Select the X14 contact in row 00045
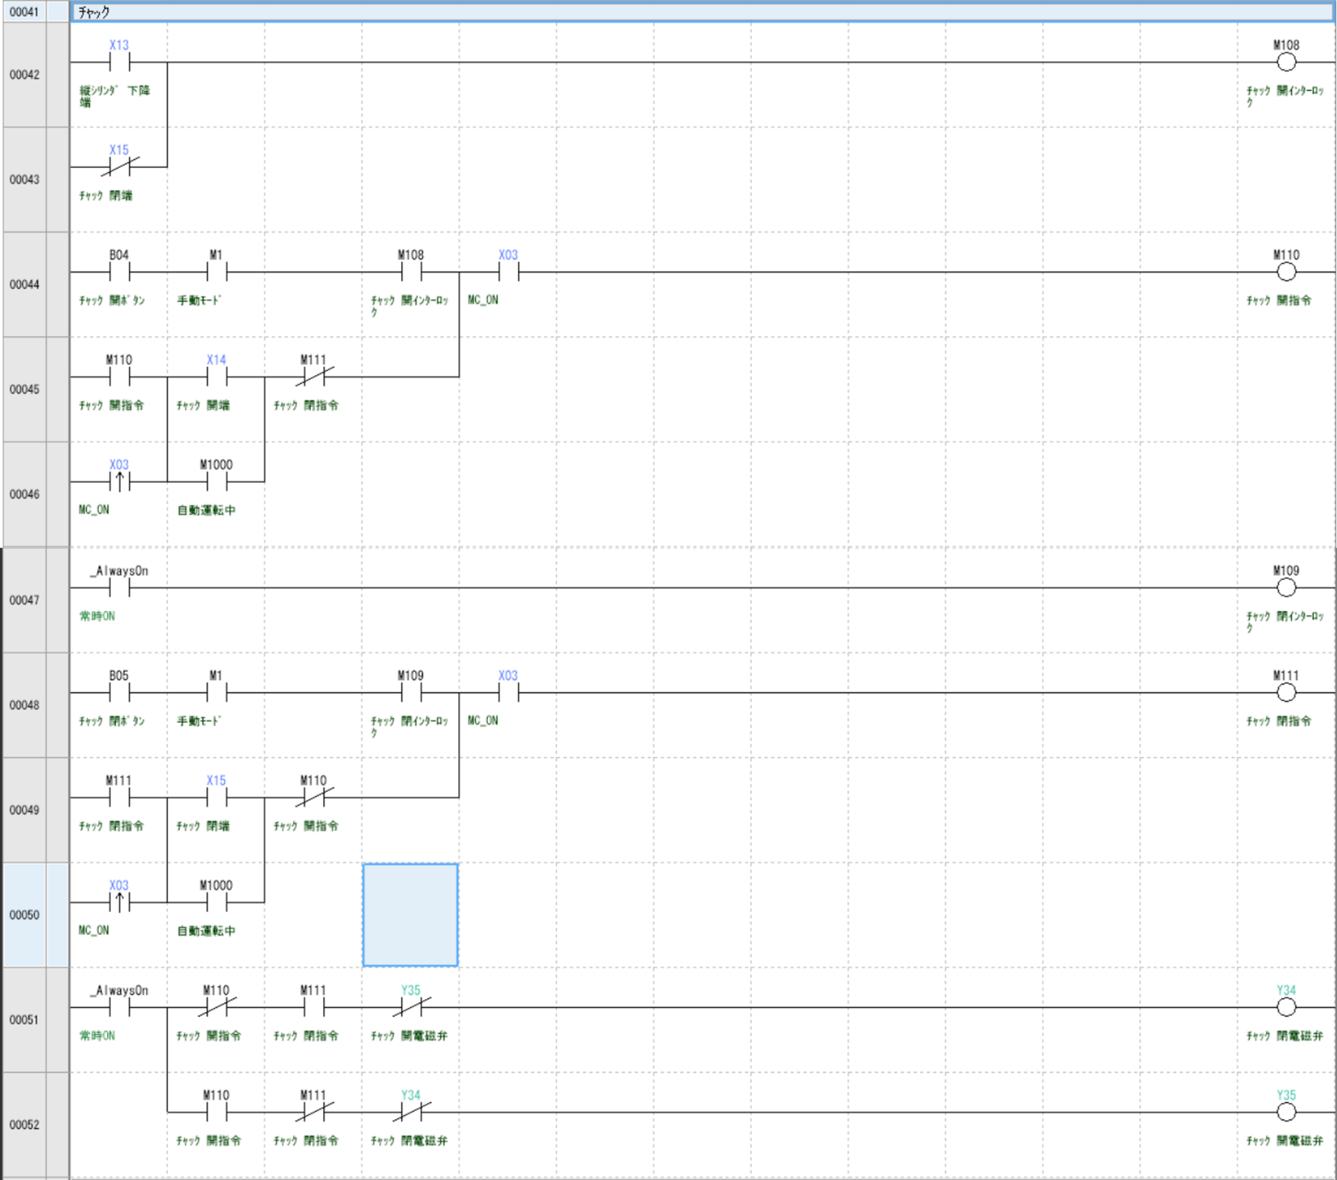This screenshot has height=1180, width=1337. pos(217,377)
